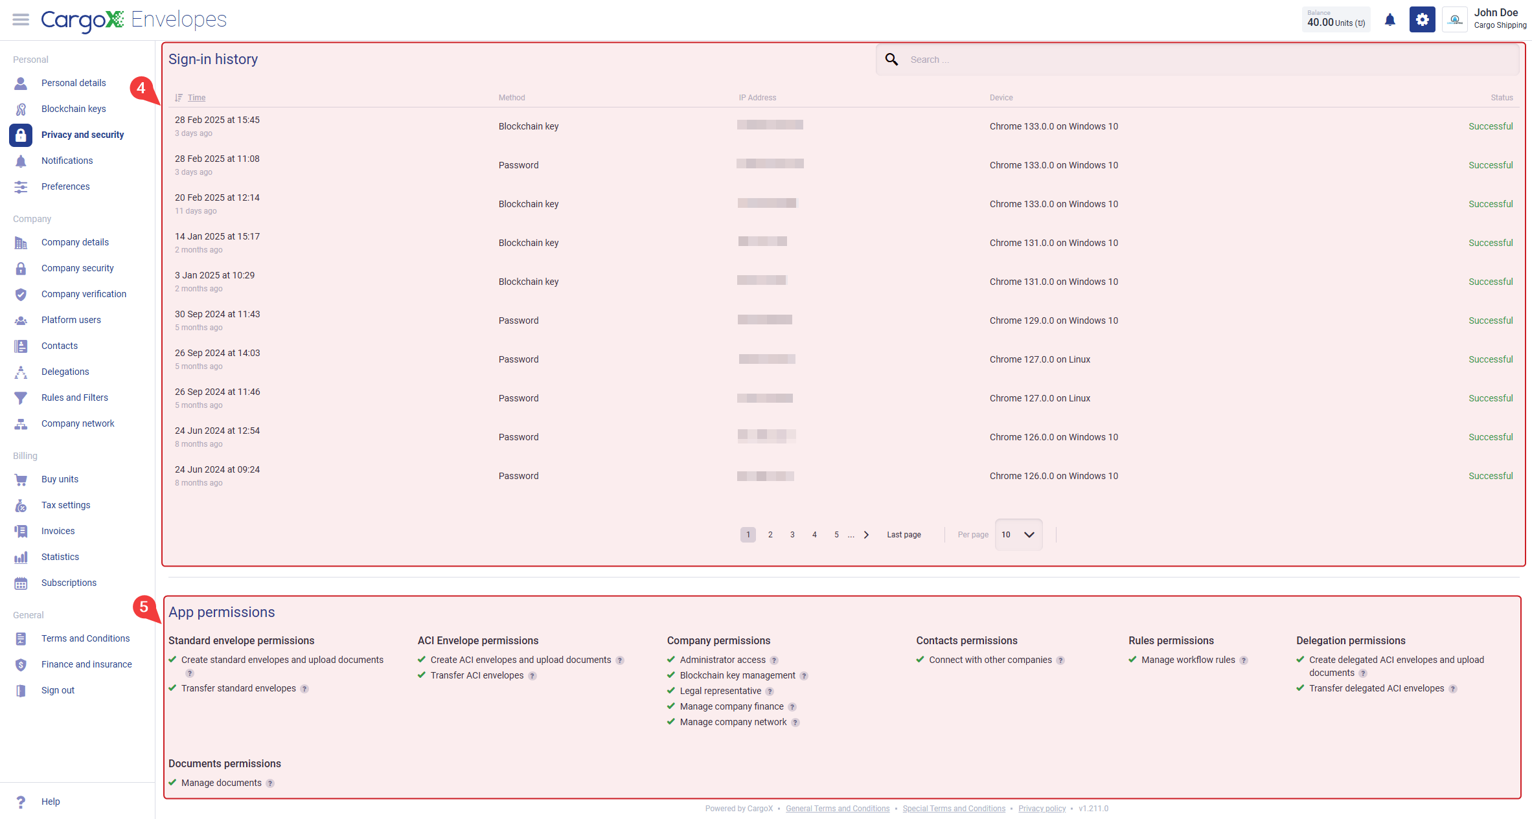
Task: Click the Help question mark icon
Action: click(x=21, y=802)
